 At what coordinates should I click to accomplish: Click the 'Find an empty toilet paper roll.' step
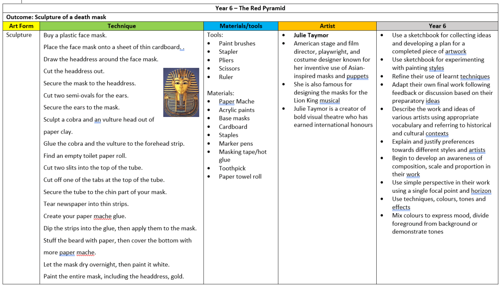tap(85, 156)
